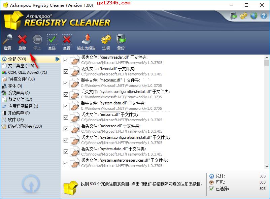Select the text 丢失文件: "diasymreader.dll" 于文件夹:

[114, 57]
